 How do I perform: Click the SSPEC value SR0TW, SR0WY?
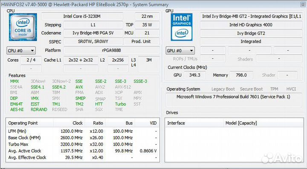coord(93,41)
